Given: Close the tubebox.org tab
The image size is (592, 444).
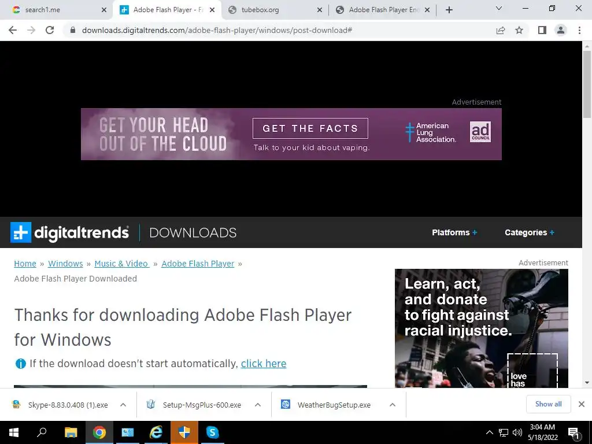Looking at the screenshot, I should tap(319, 10).
